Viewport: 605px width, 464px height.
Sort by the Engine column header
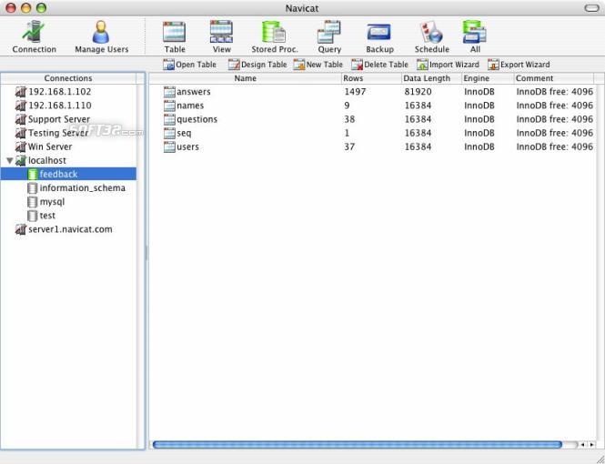[488, 78]
